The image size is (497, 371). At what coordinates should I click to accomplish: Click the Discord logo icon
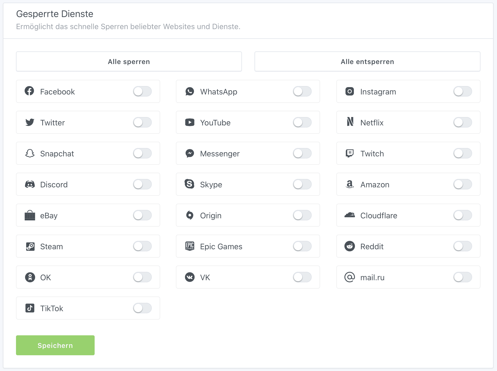click(30, 184)
